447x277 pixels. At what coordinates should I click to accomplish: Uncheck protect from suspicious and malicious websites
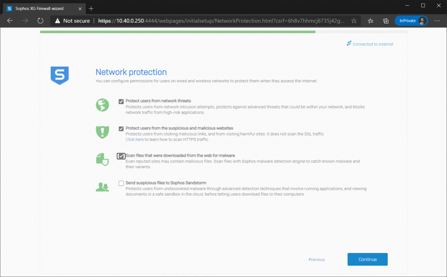click(121, 129)
